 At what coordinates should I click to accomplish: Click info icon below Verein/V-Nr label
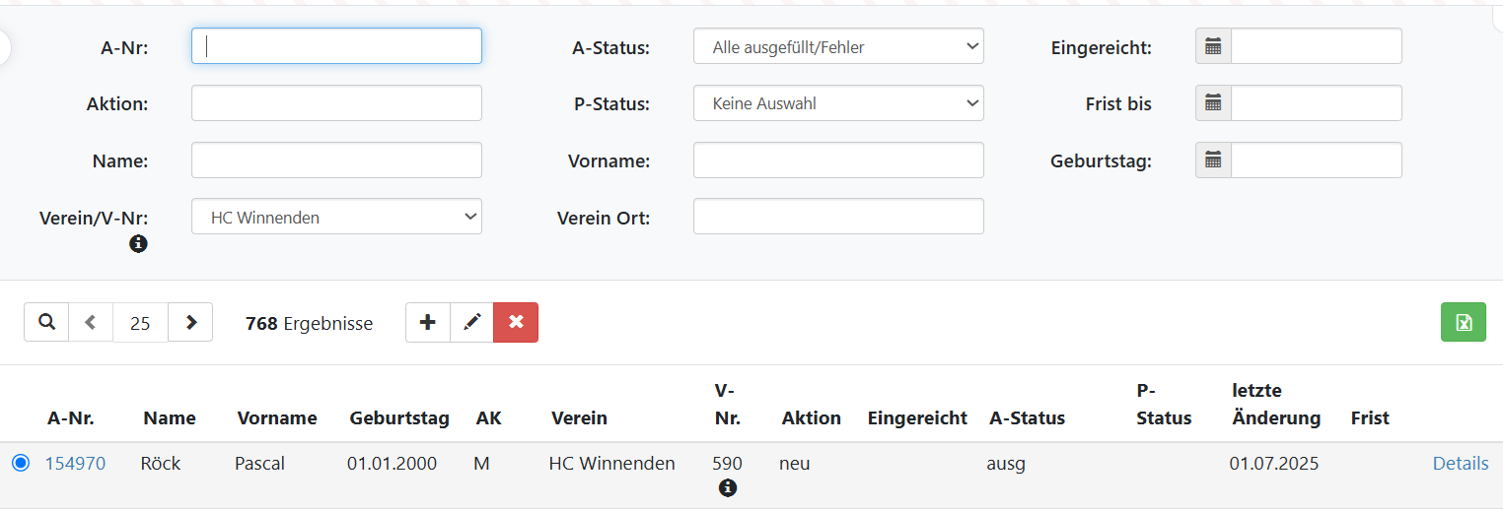pos(138,243)
